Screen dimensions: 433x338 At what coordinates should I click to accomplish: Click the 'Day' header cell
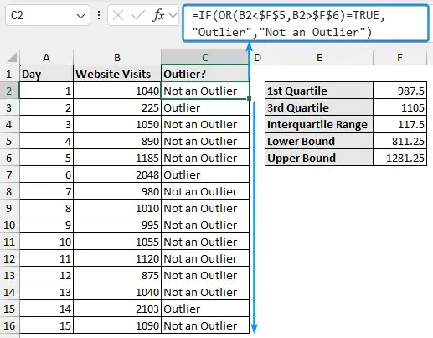46,74
